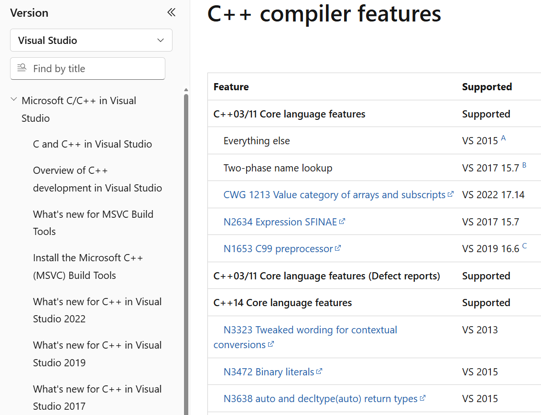Open N3323 Tweaked wording for contextual conversions link
541x415 pixels.
[x=305, y=337]
